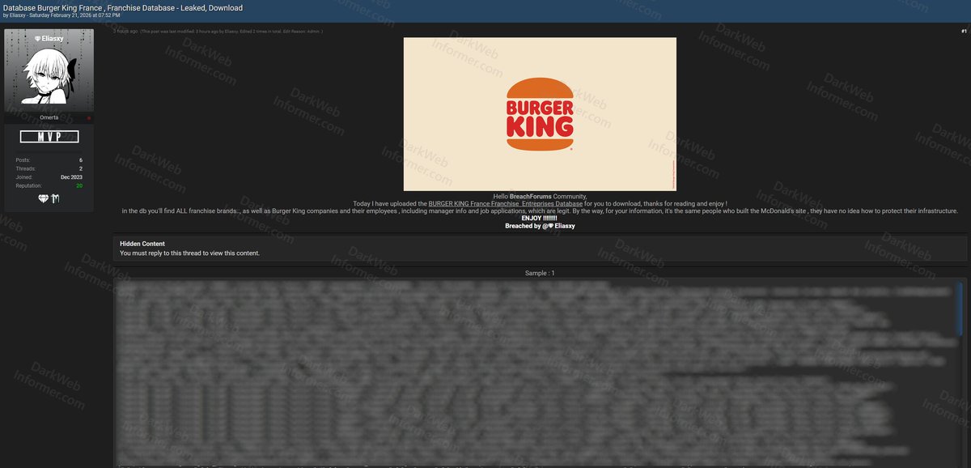Viewport: 971px width, 468px height.
Task: Open reputation score 20
Action: pyautogui.click(x=79, y=185)
